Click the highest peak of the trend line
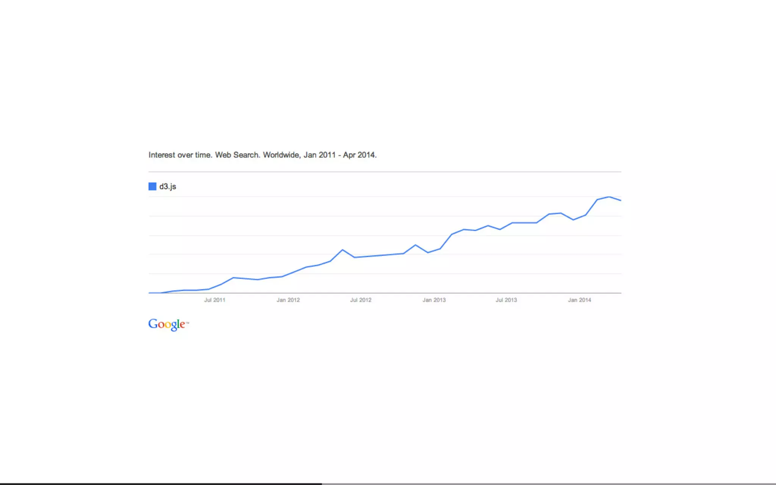Screen dimensions: 776x485 click(x=609, y=197)
